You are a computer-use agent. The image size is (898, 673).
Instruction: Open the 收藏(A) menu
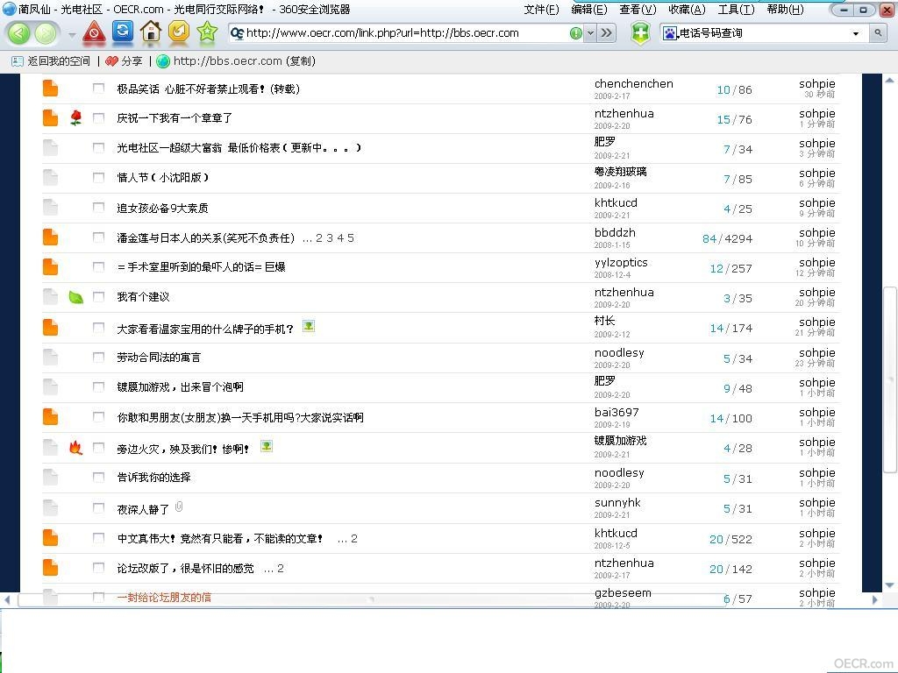coord(687,9)
